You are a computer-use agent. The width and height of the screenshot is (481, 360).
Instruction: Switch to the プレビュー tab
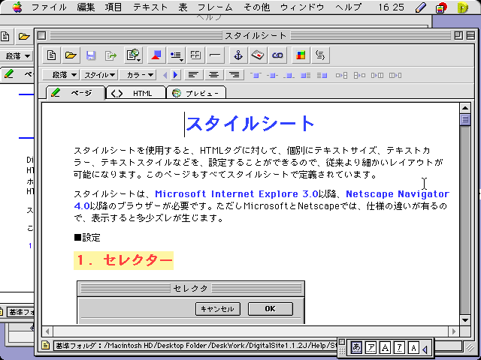coord(196,93)
